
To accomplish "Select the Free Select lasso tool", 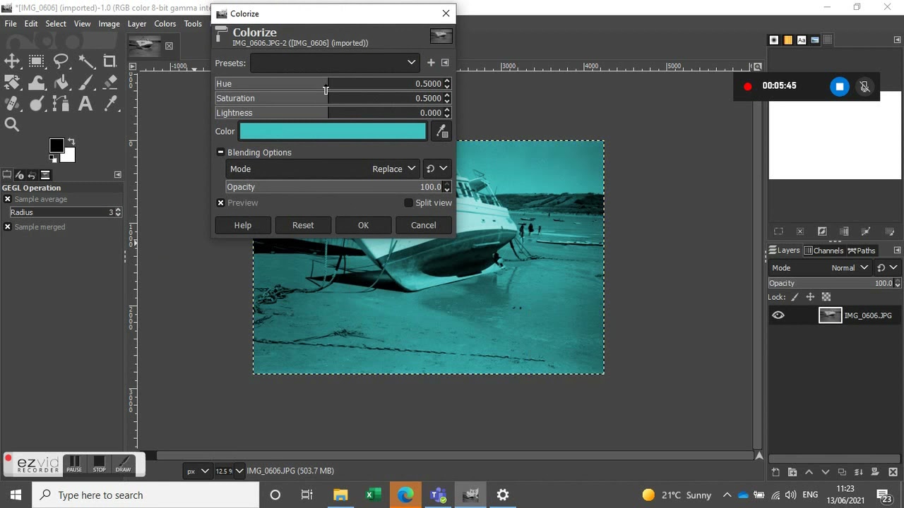I will pyautogui.click(x=61, y=61).
